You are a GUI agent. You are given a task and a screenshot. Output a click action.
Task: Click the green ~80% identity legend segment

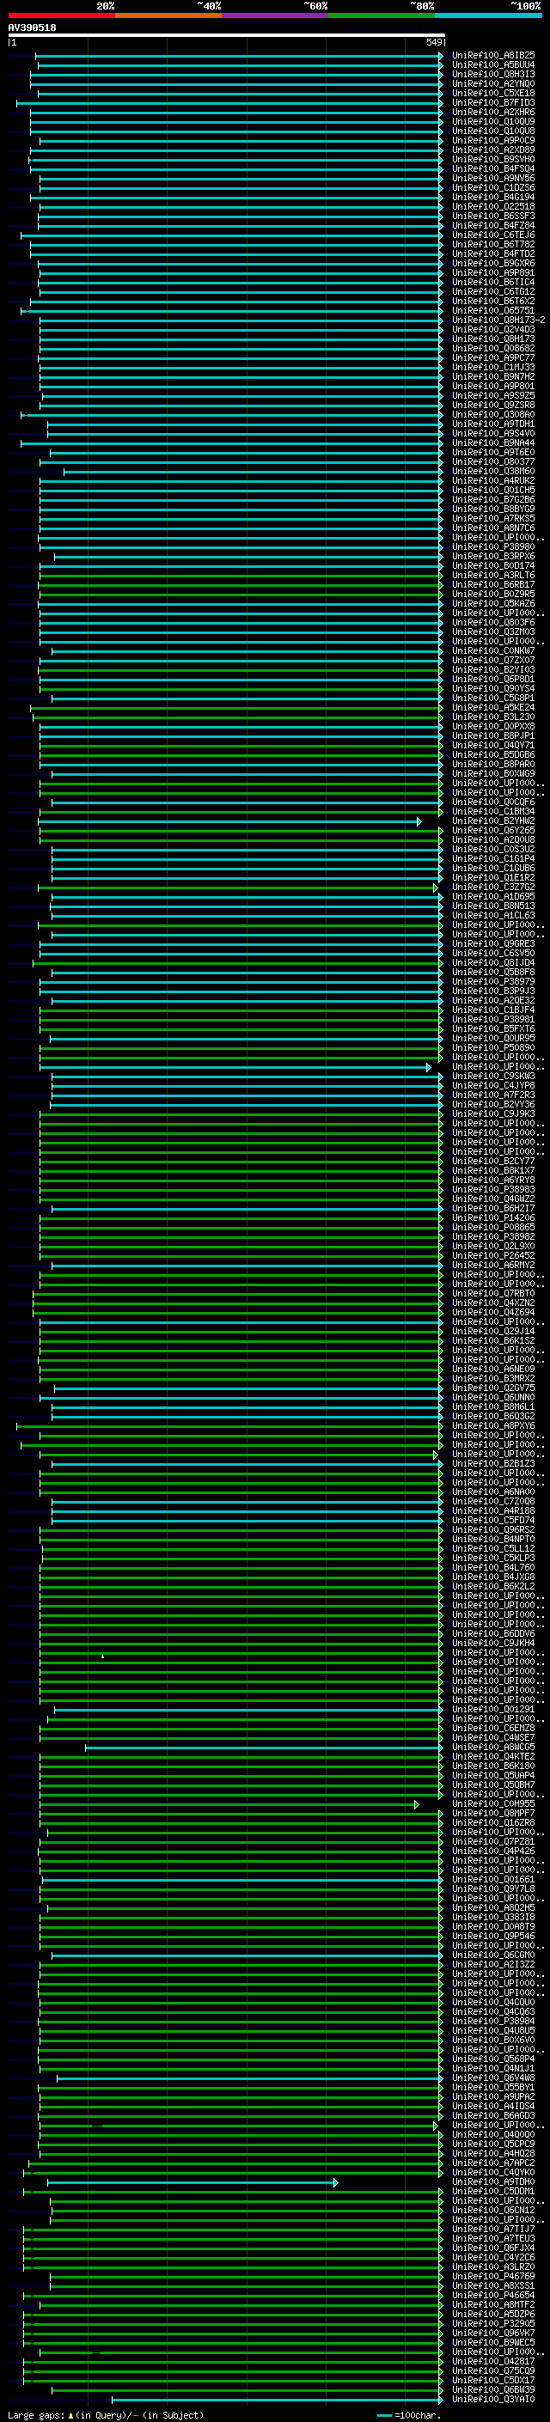[x=382, y=15]
